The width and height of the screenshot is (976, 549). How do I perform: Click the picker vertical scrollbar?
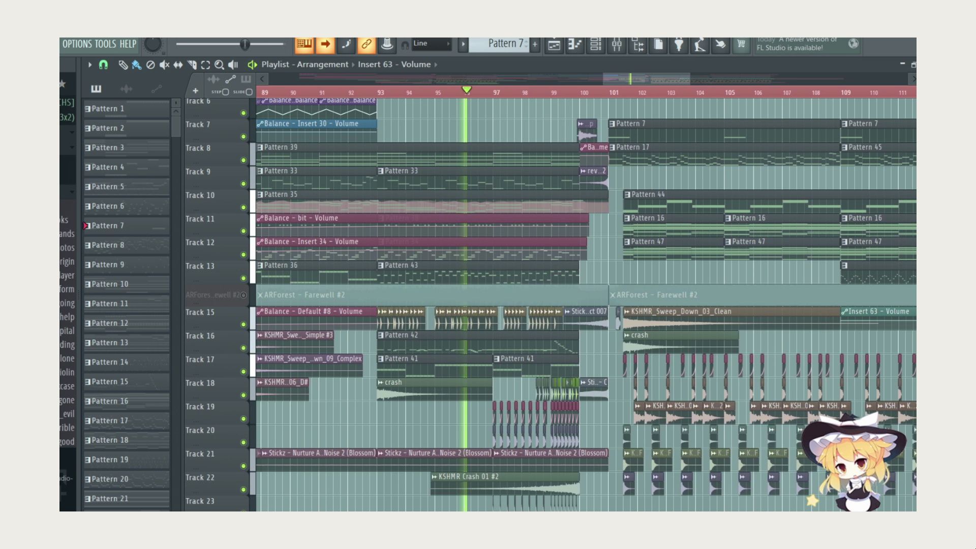176,126
